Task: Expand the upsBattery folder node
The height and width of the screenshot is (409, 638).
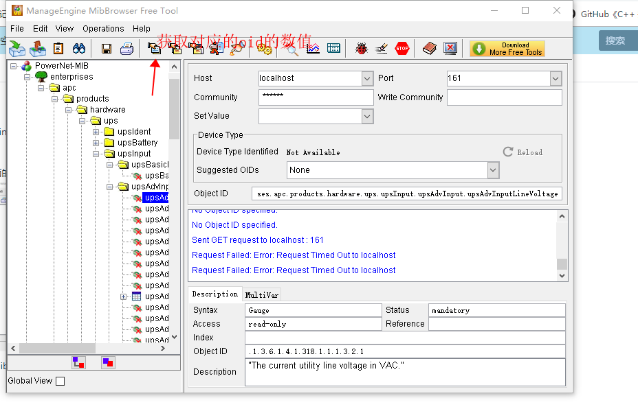Action: coord(96,143)
